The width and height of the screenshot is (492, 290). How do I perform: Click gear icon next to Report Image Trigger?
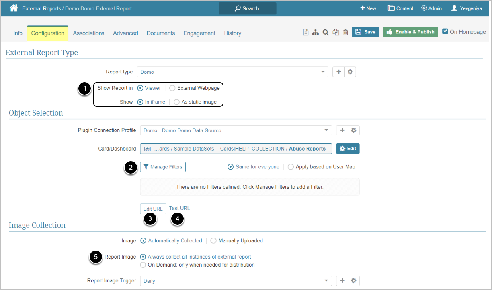click(x=353, y=281)
